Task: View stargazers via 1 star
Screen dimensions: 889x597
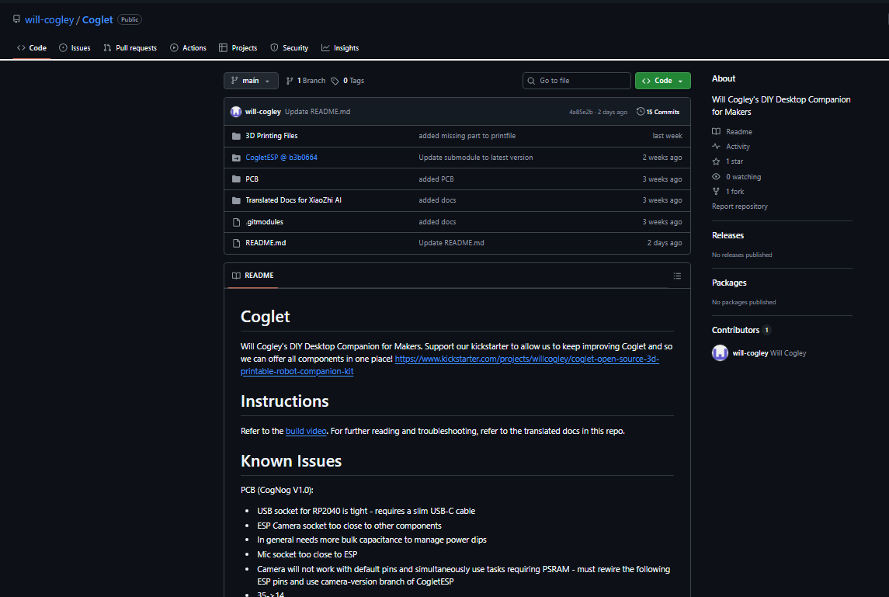Action: tap(728, 161)
